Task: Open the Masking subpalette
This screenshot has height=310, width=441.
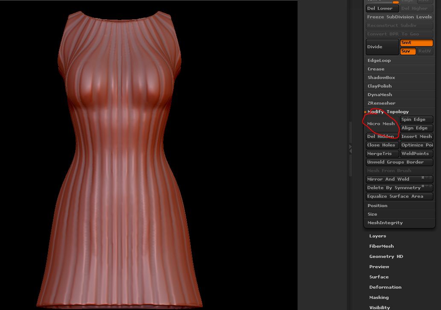Action: tap(379, 297)
